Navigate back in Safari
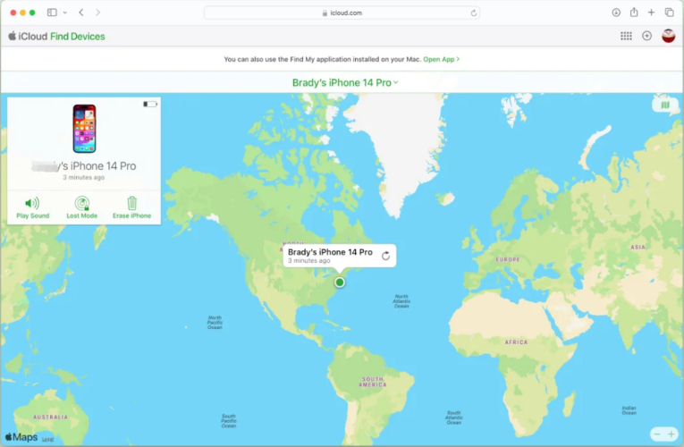 pos(81,13)
